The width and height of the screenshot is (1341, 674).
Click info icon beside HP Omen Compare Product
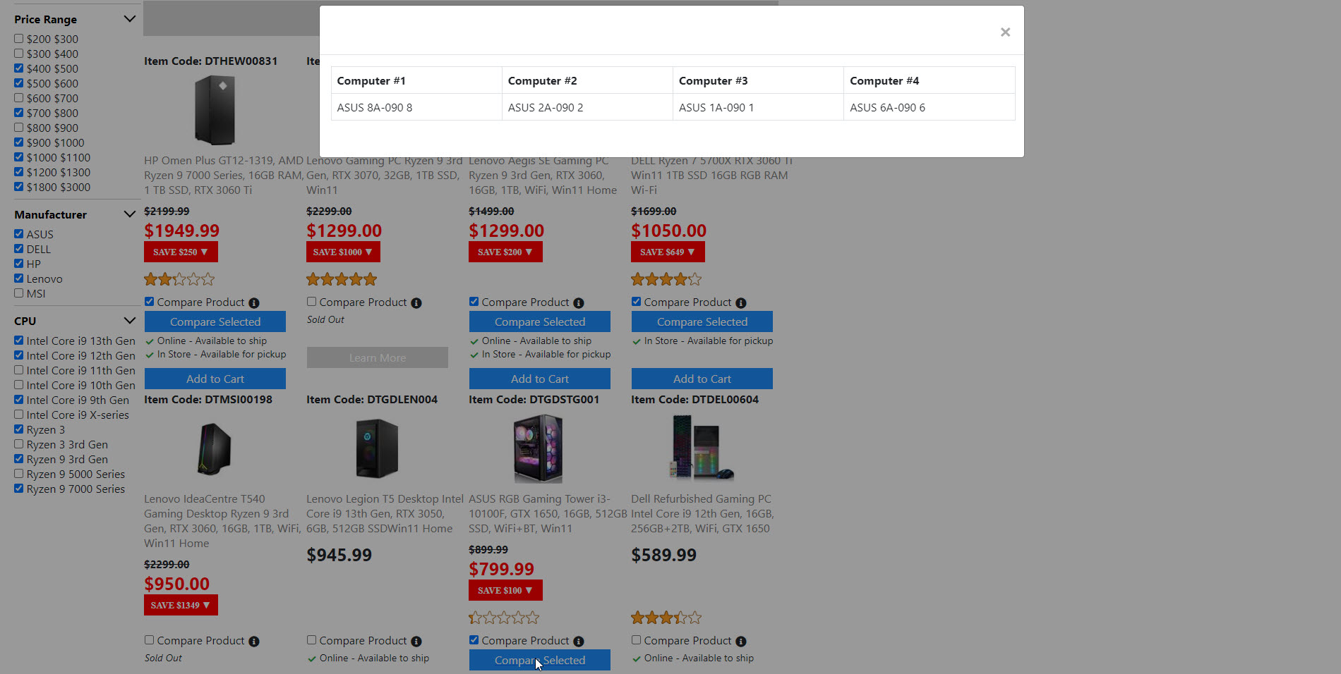(x=254, y=303)
